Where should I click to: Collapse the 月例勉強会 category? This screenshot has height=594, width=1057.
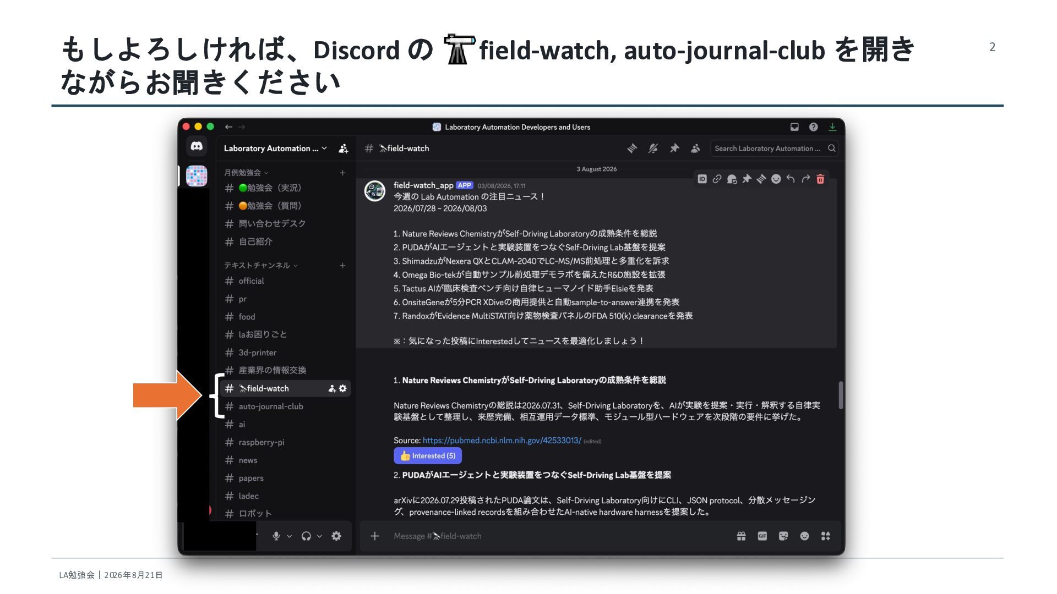pos(247,173)
